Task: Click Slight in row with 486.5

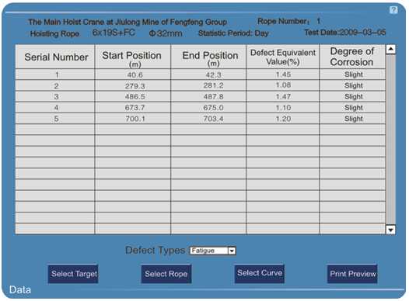Action: 354,96
